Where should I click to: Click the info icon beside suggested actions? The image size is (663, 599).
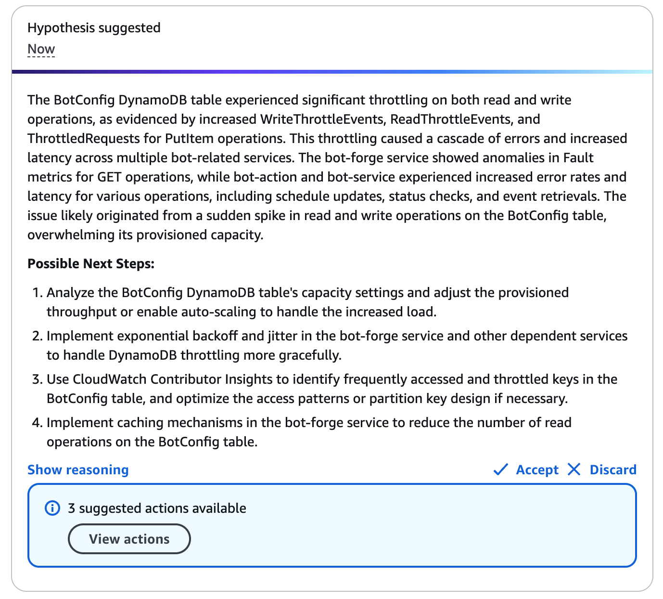52,508
